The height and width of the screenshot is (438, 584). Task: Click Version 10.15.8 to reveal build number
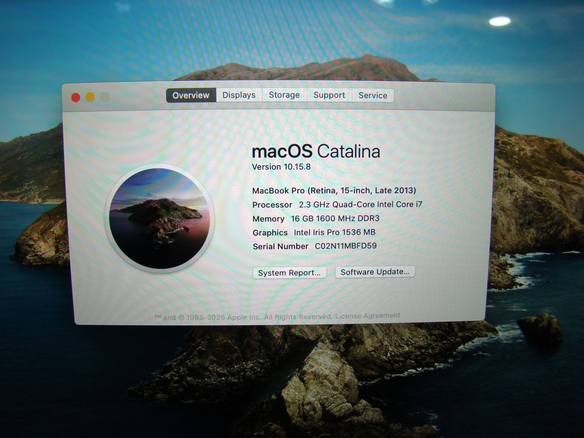click(x=281, y=167)
